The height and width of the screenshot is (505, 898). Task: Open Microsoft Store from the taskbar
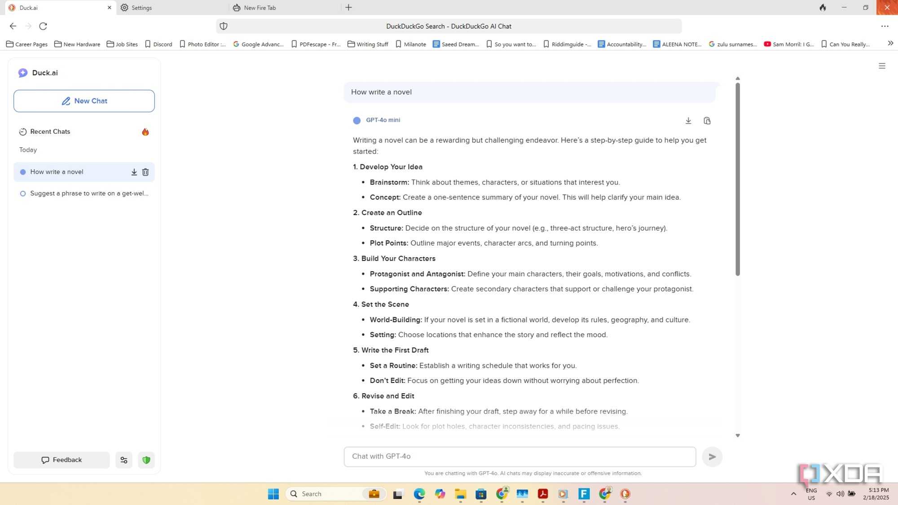pyautogui.click(x=481, y=494)
